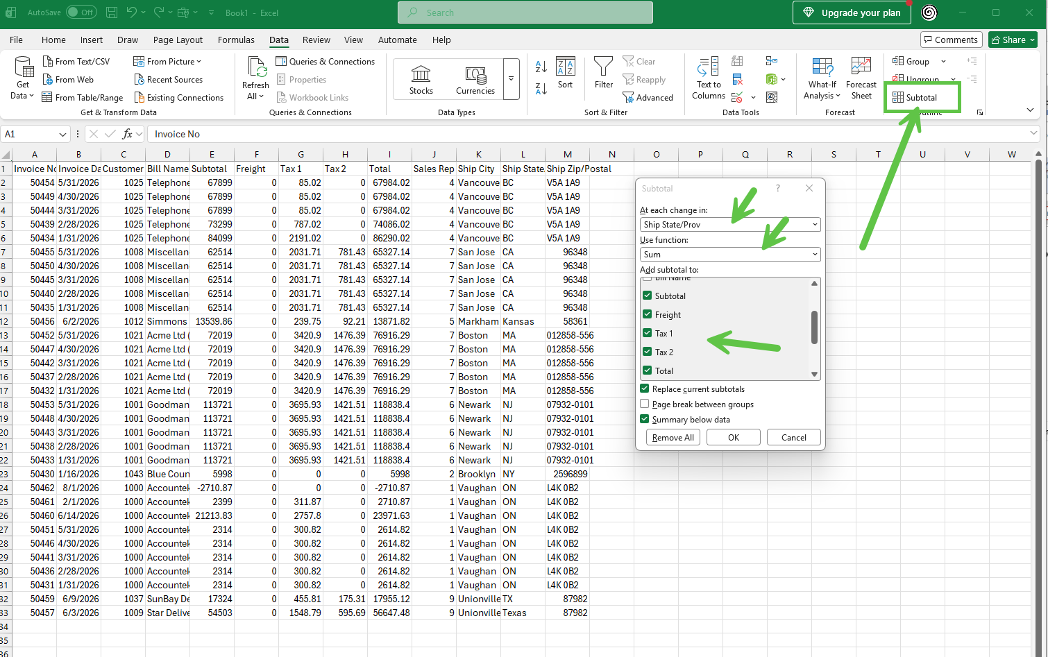Choose From Table/Range
Image resolution: width=1048 pixels, height=657 pixels.
pos(82,98)
